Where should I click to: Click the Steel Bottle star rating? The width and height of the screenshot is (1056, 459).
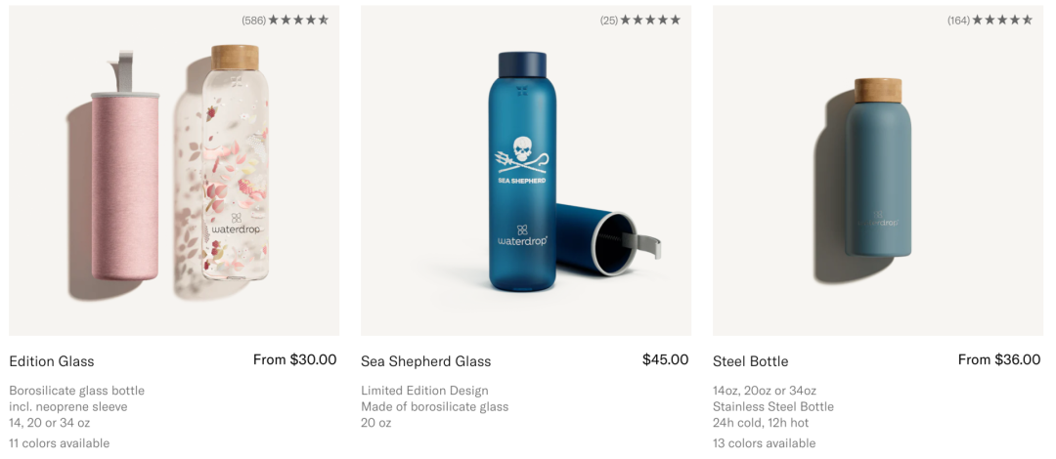tap(1002, 21)
